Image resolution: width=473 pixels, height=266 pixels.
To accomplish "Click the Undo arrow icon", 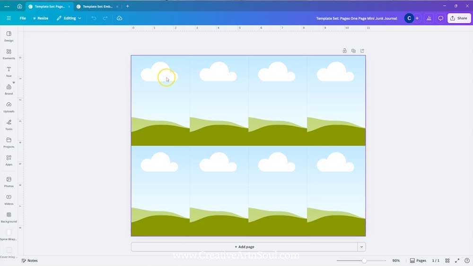I will pos(94,18).
